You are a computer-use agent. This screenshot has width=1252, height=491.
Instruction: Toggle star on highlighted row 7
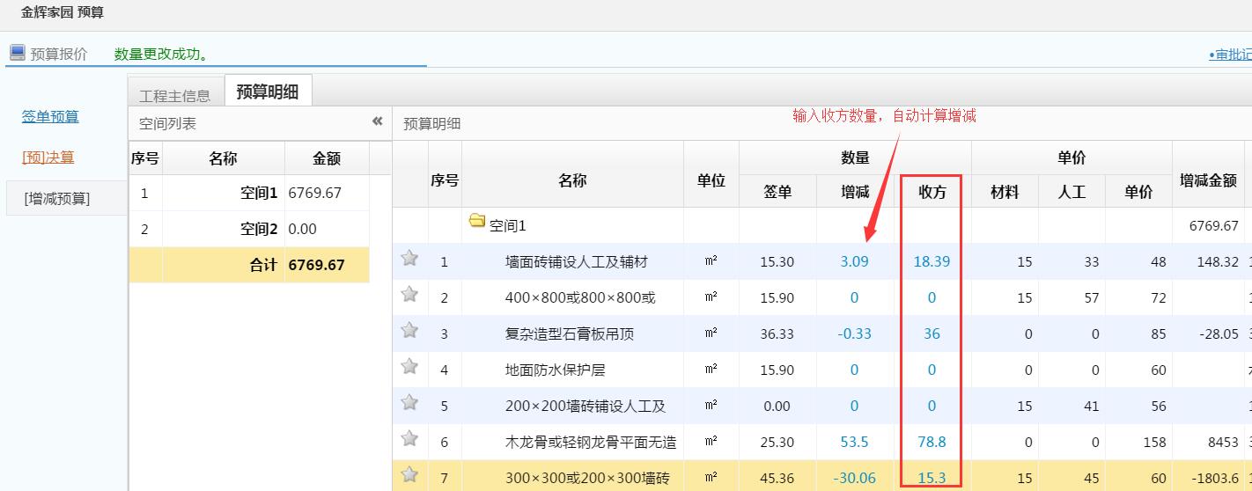coord(409,475)
